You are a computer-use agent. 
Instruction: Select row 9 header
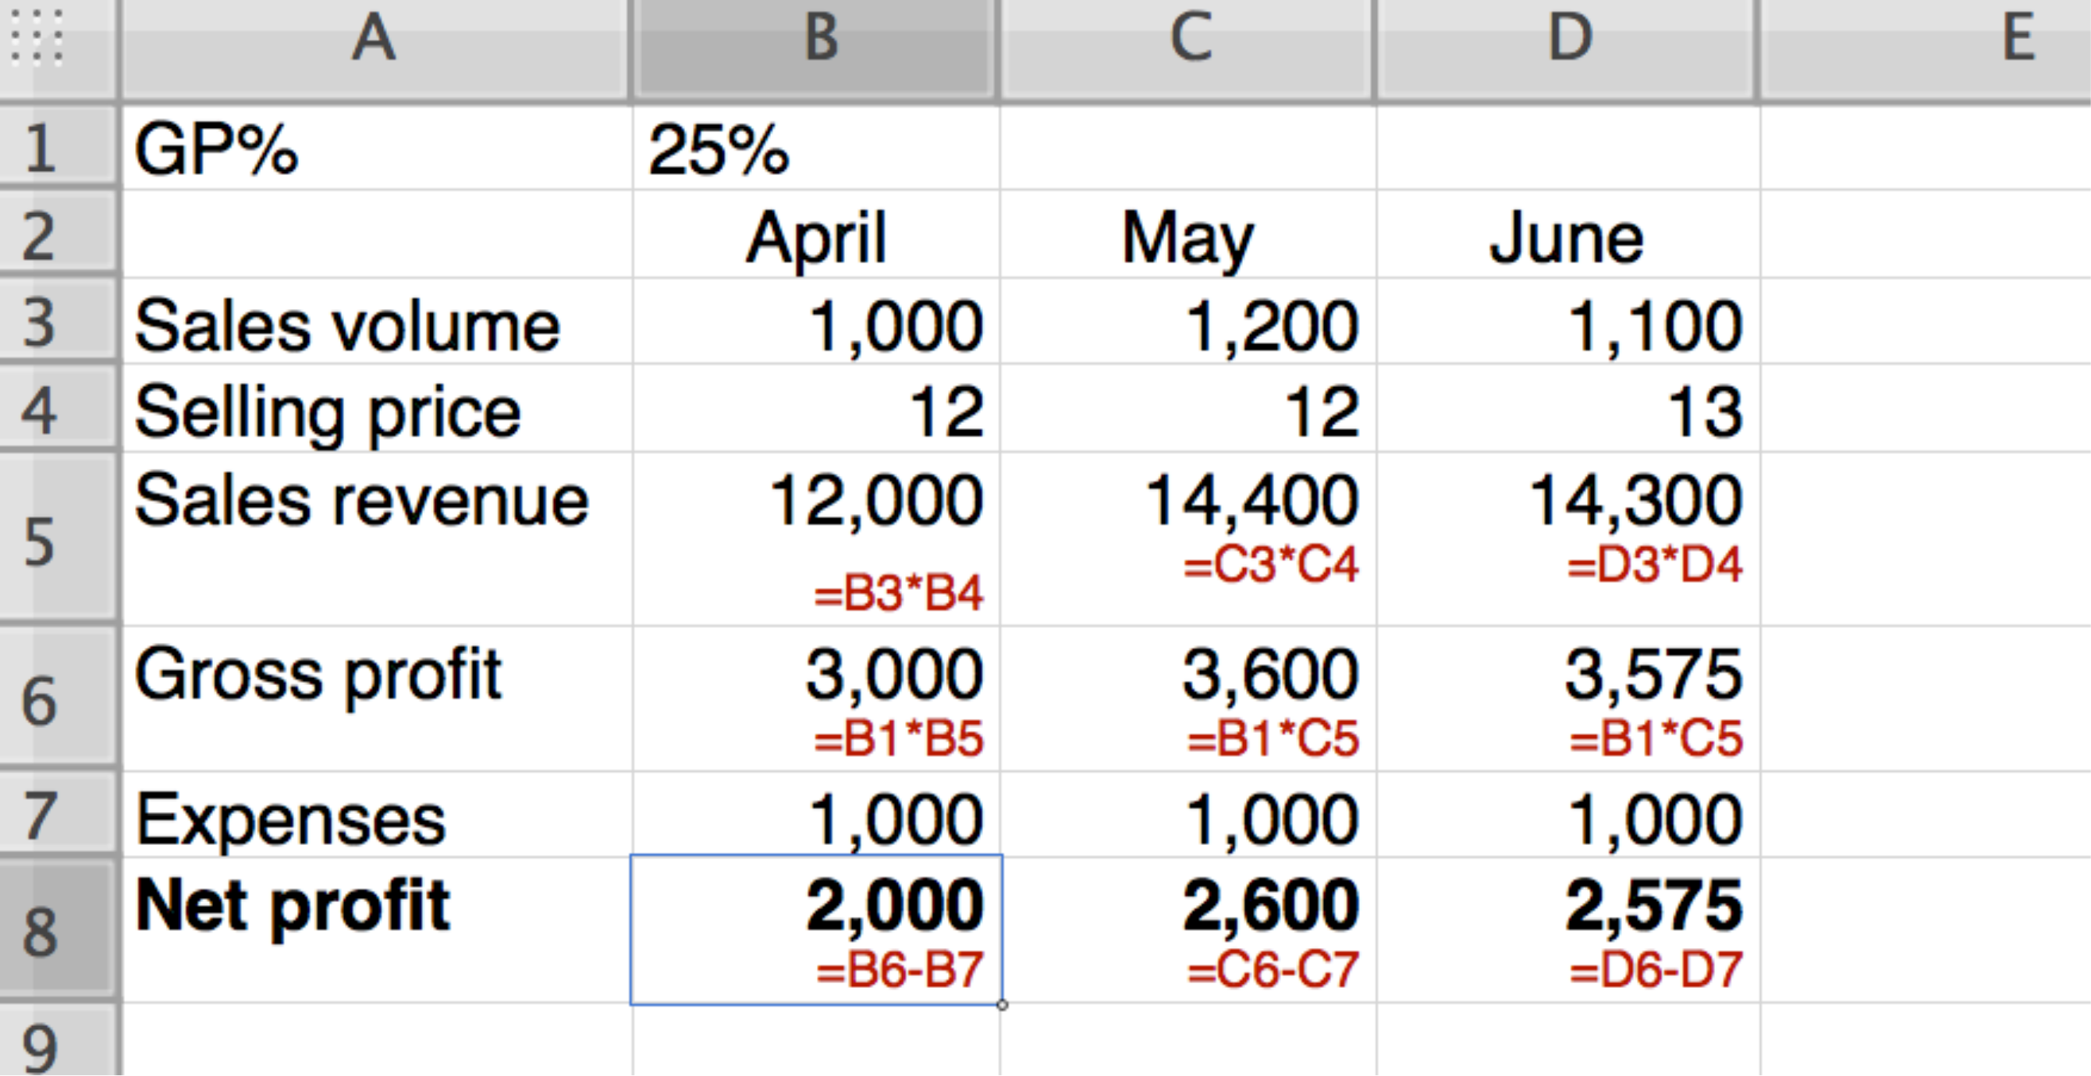[x=59, y=1041]
